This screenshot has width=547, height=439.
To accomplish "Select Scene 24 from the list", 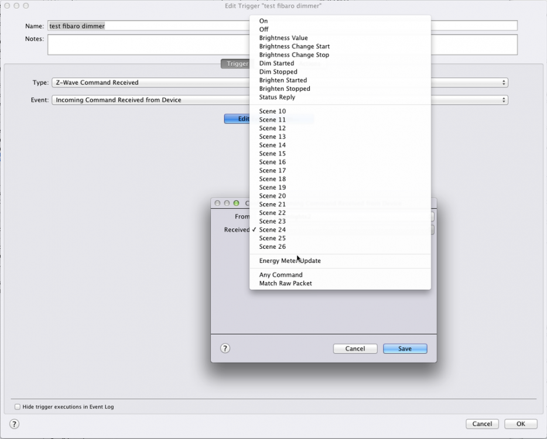I will click(272, 230).
